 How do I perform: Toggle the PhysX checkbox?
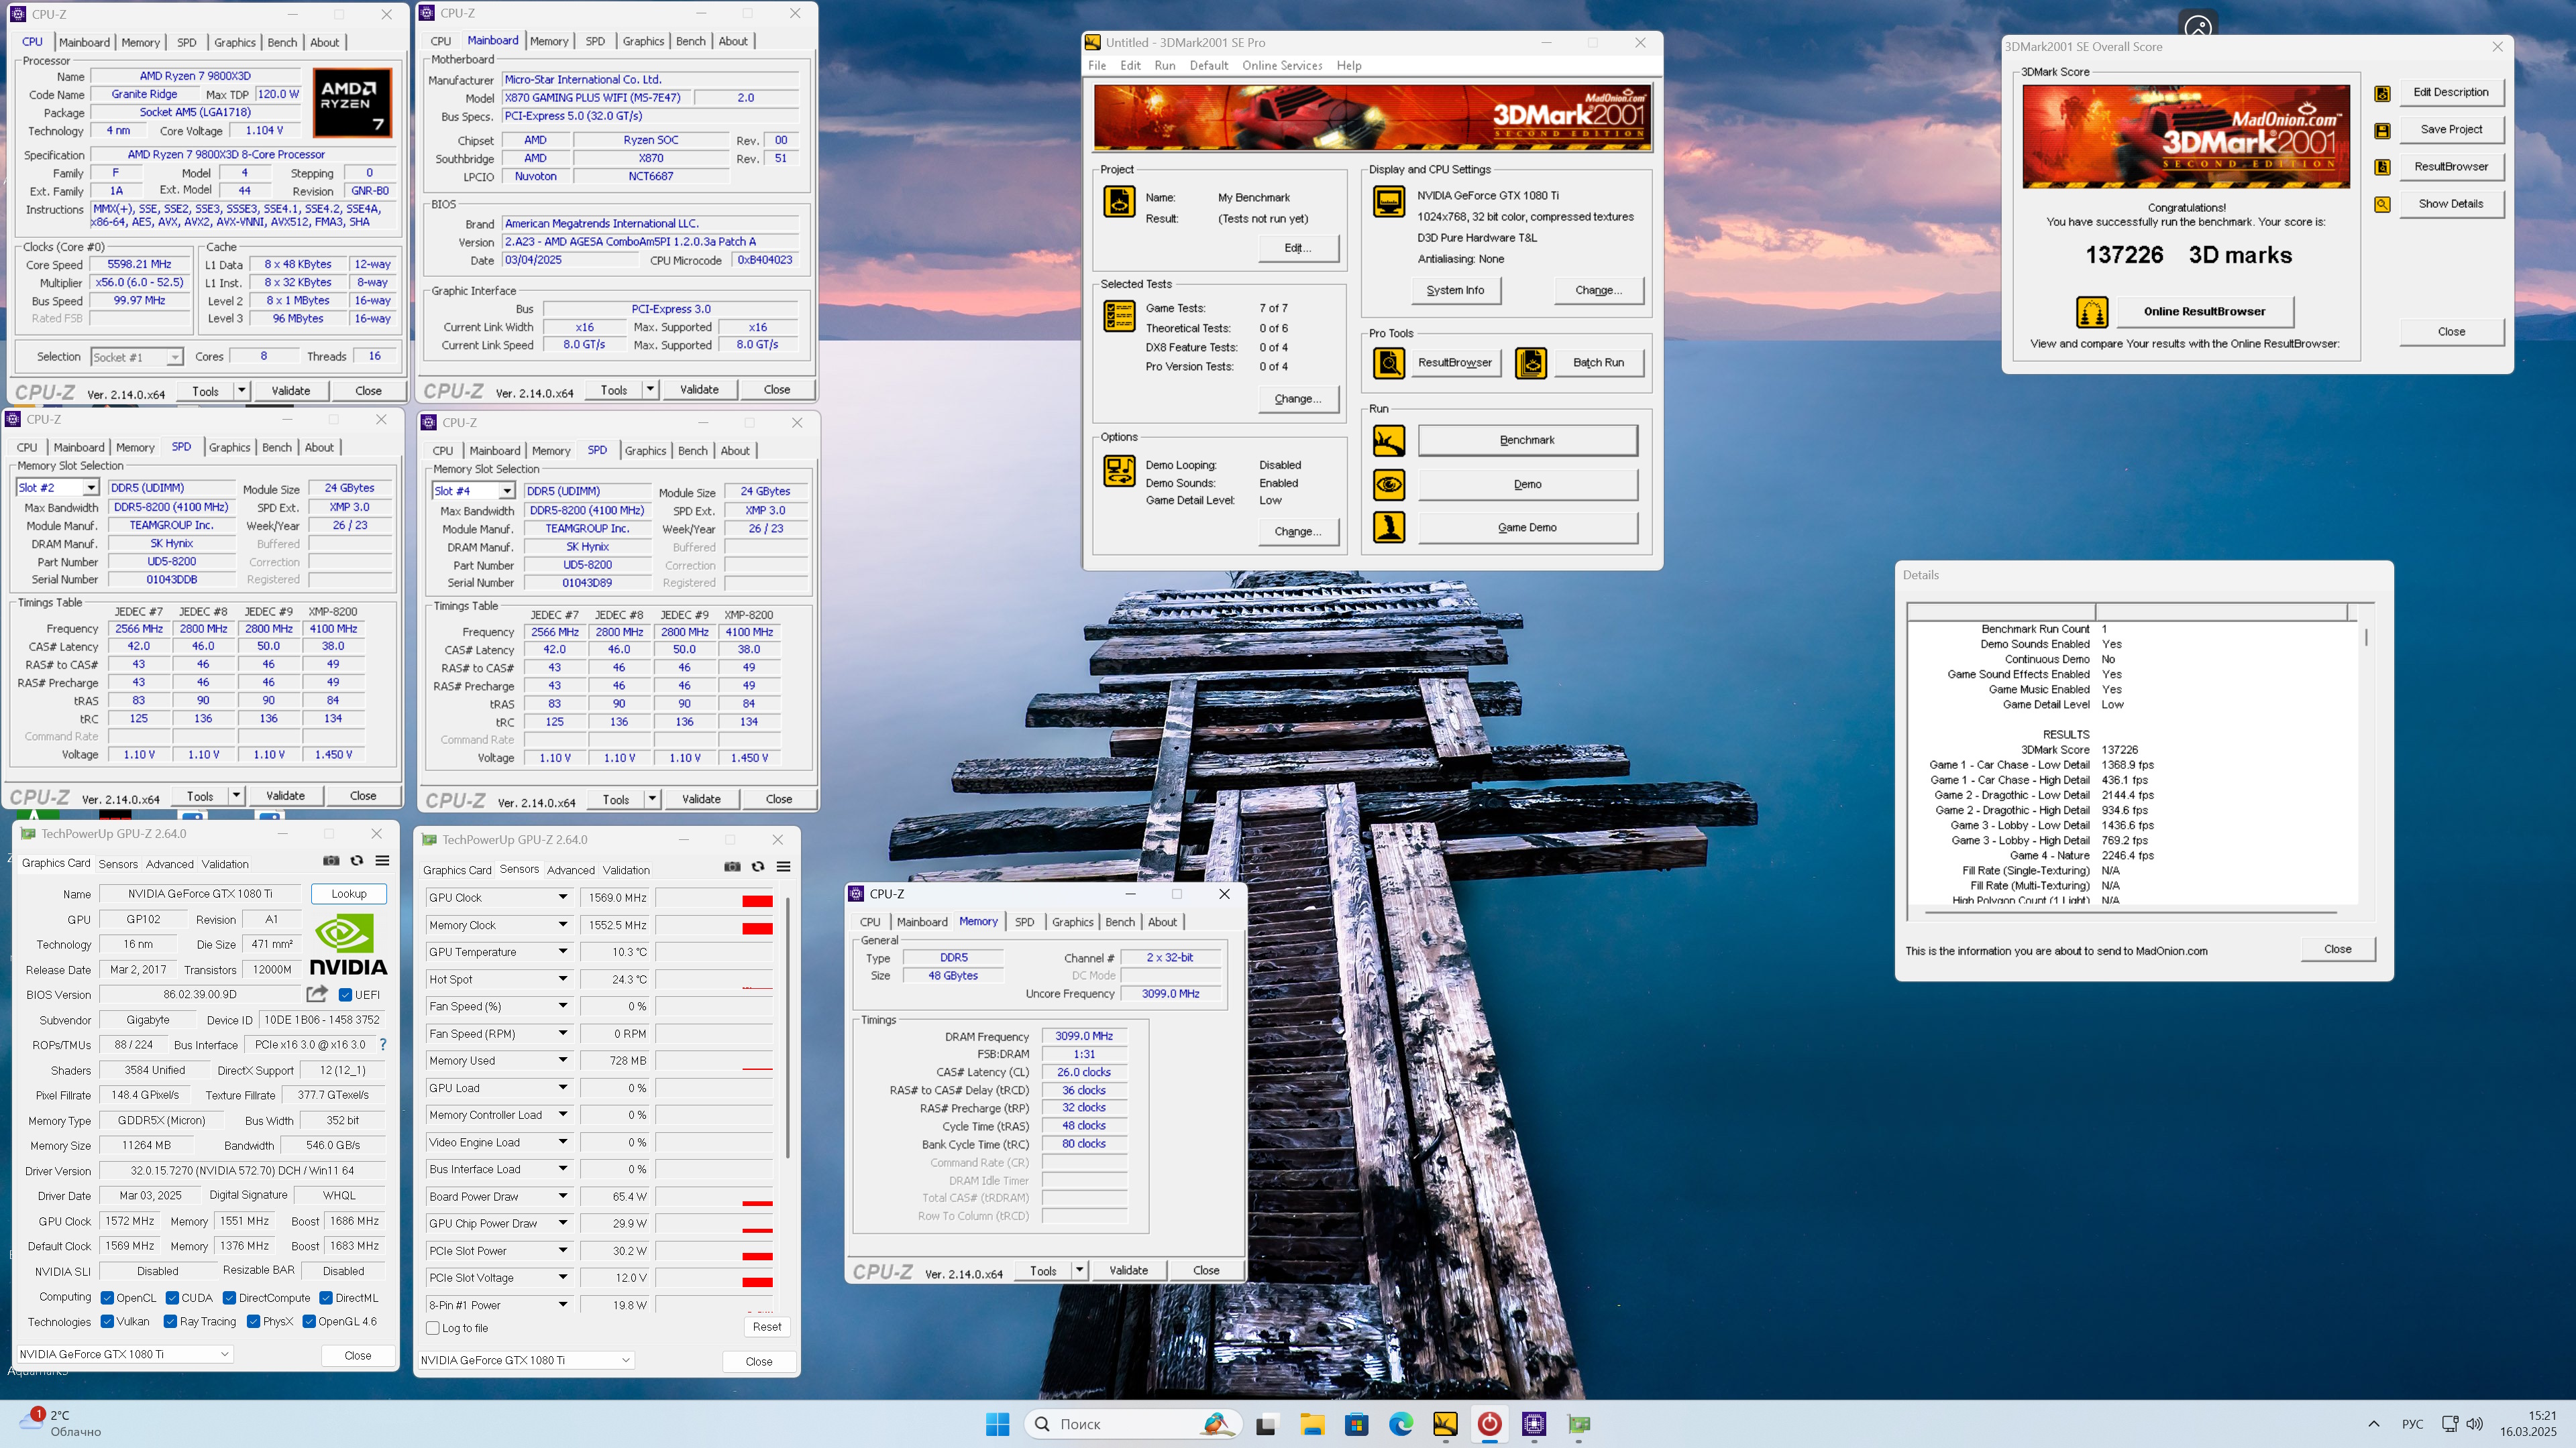point(253,1321)
